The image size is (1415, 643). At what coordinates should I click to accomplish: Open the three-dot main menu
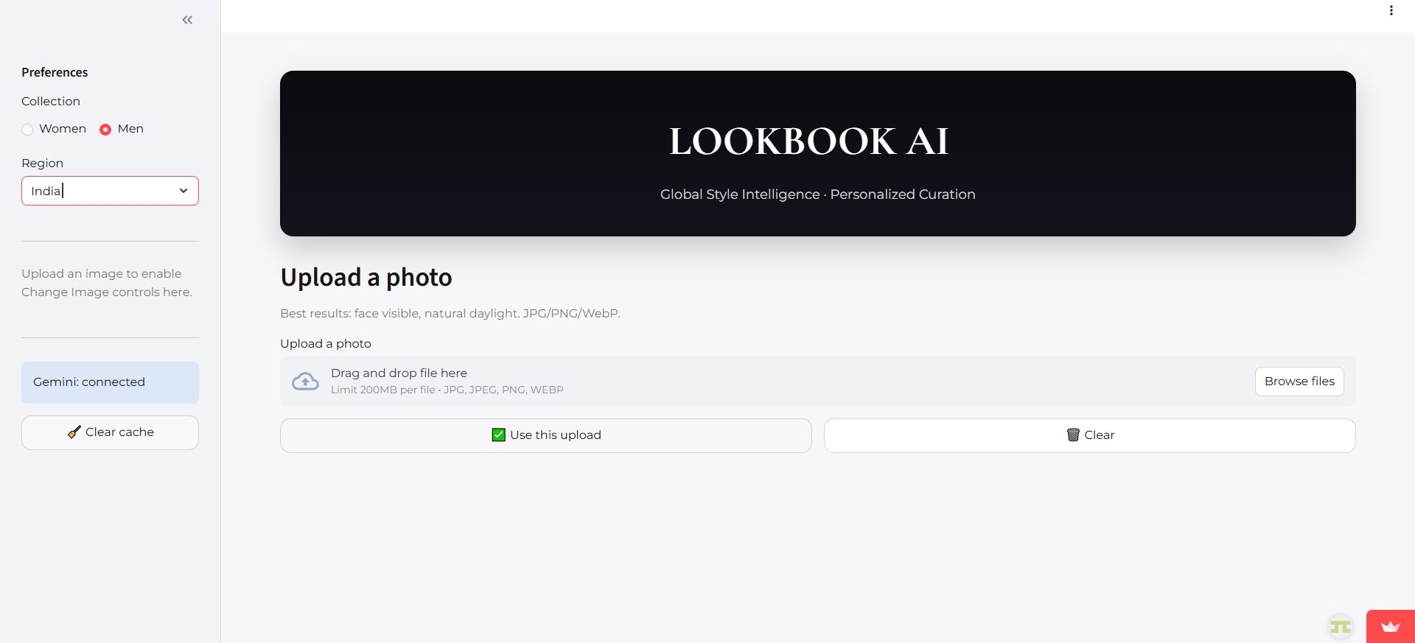1391,10
